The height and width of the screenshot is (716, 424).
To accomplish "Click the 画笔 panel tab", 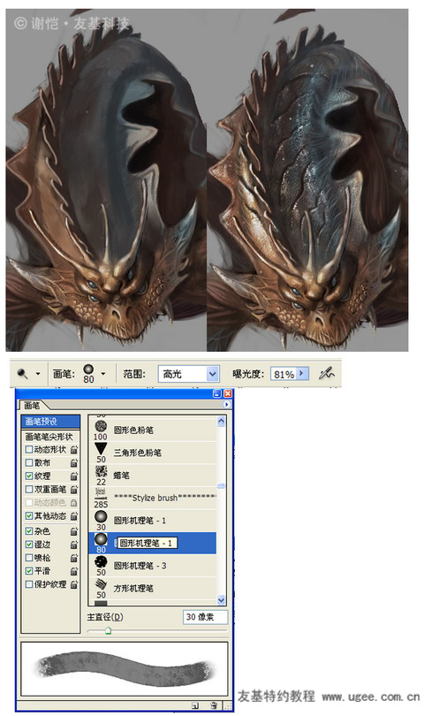I will pos(32,405).
